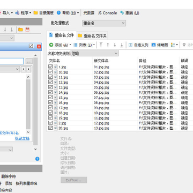193x193 pixels.
Task: Uncheck the checkbox for 10.jpg
Action: [x=50, y=72]
